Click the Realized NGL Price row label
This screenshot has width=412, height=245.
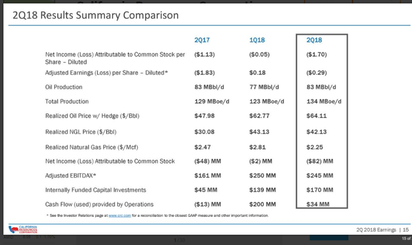[80, 132]
